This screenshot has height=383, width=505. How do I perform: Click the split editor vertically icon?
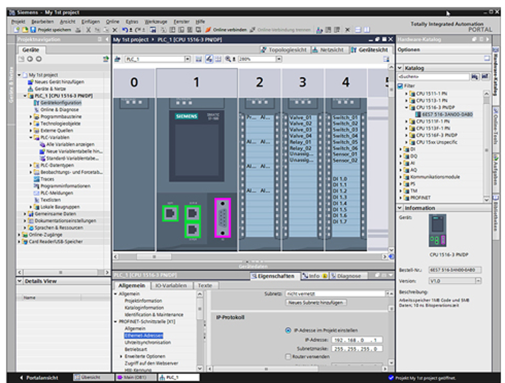tap(366, 30)
